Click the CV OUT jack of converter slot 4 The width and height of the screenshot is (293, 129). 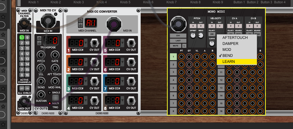[x=95, y=101]
